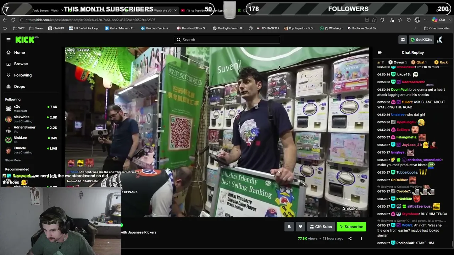This screenshot has height=255, width=454.
Task: Click the browser address bar URL
Action: [90, 20]
